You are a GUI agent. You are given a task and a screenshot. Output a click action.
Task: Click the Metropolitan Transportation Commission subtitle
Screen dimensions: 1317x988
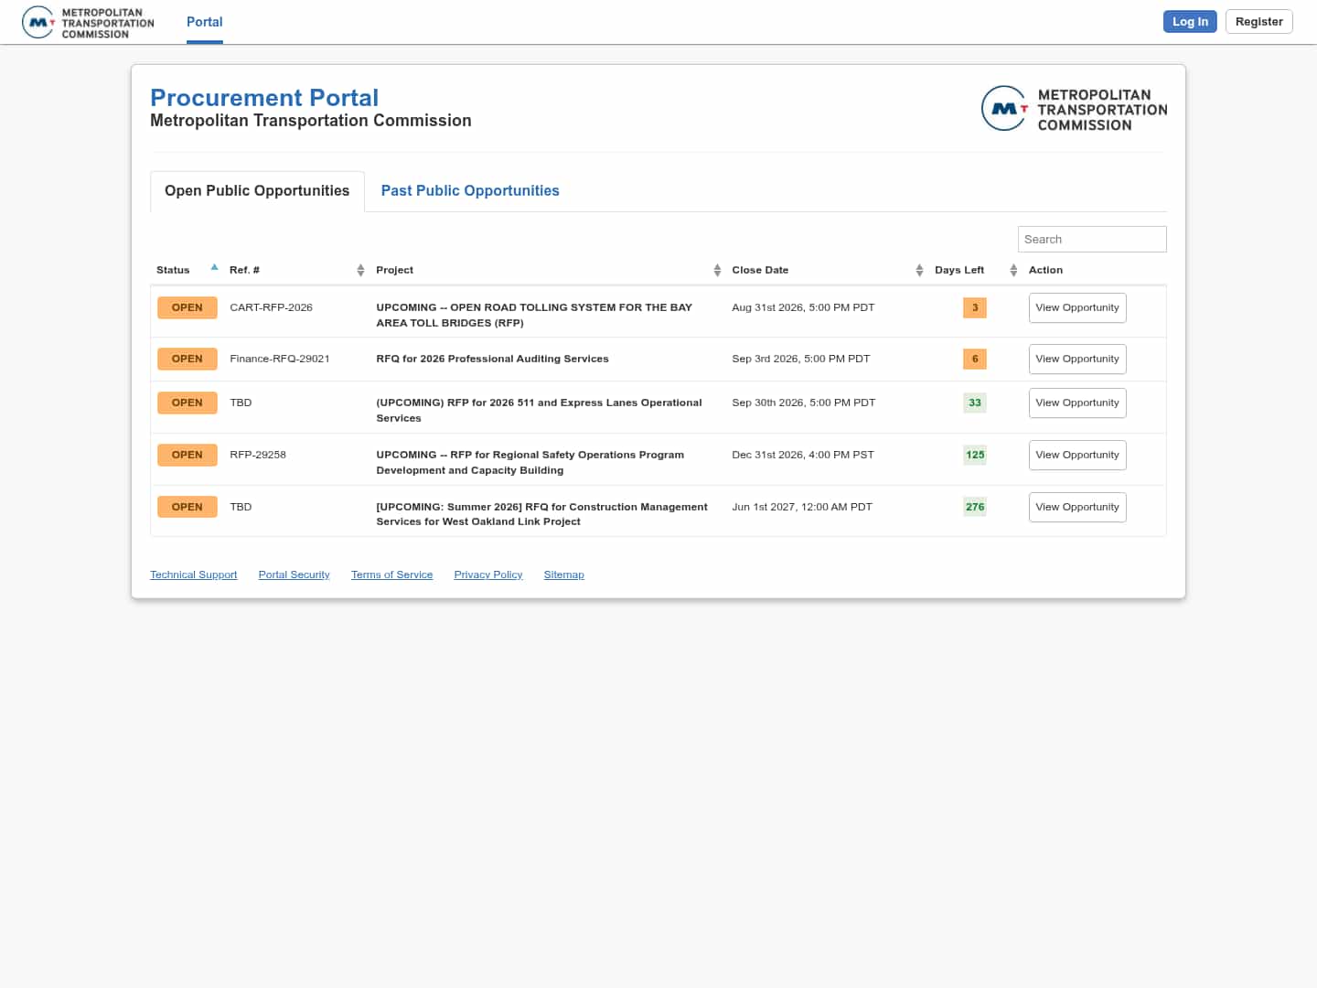click(311, 121)
